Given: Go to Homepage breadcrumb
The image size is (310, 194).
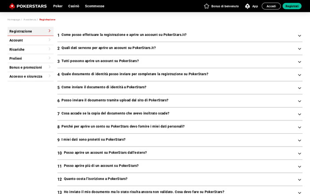Looking at the screenshot, I should [14, 19].
